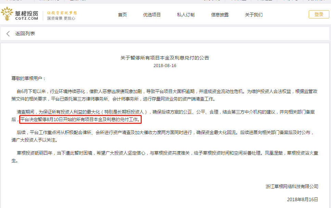331x208 pixels.
Task: Go to 私人订制 in the navigation
Action: pos(186,15)
